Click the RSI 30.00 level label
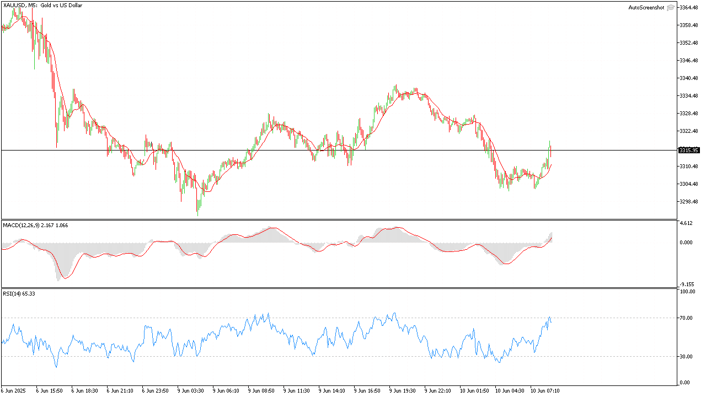Screen dimensions: 706x397 point(687,357)
